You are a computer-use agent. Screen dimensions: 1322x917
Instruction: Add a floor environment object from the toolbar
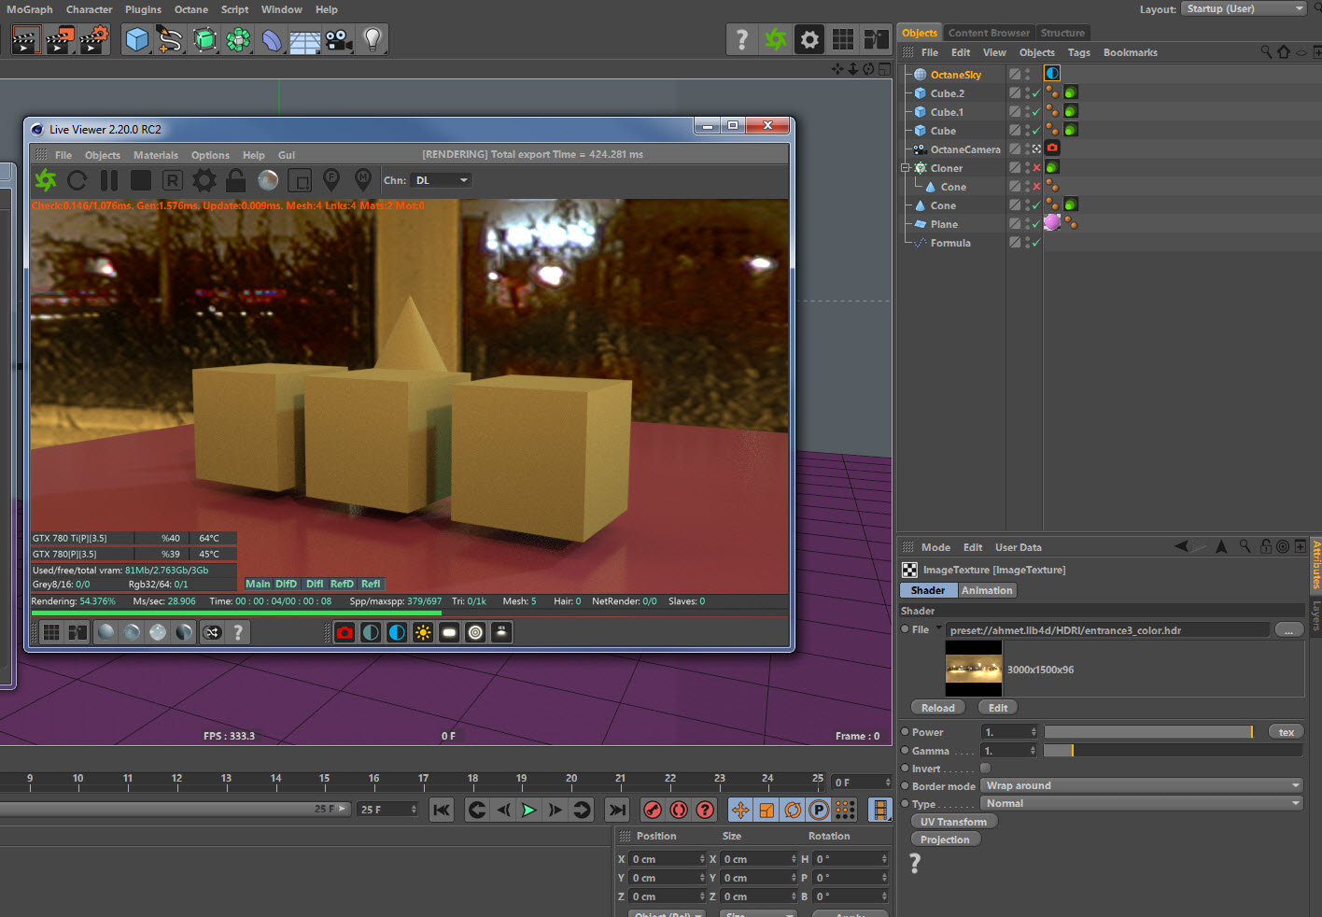pos(305,40)
